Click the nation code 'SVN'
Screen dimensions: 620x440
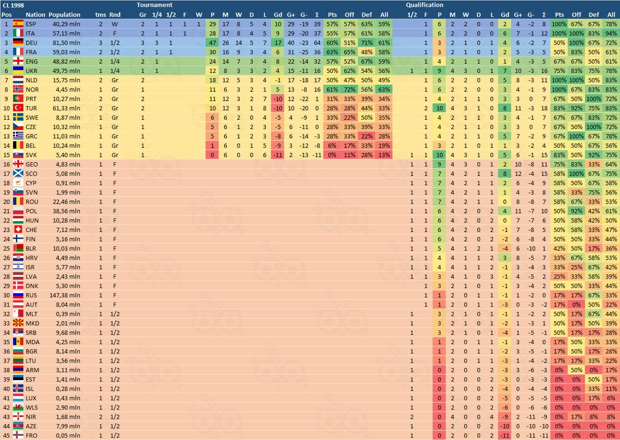[x=32, y=192]
